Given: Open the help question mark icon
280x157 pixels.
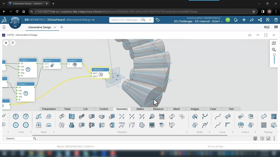Looking at the screenshot, I should (x=276, y=20).
